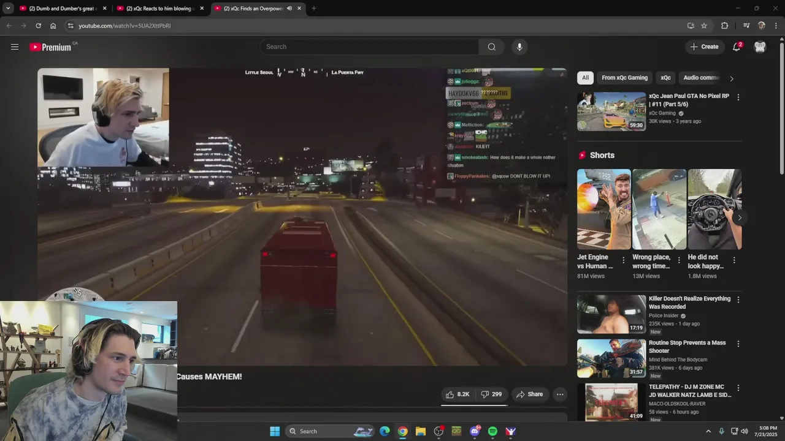Switch to Dumb and Dumber's tab
This screenshot has height=441, width=785.
pyautogui.click(x=63, y=9)
